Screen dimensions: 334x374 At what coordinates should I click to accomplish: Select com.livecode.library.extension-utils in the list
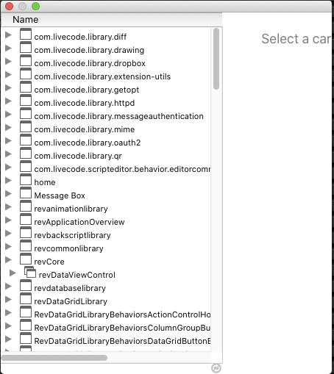click(102, 76)
